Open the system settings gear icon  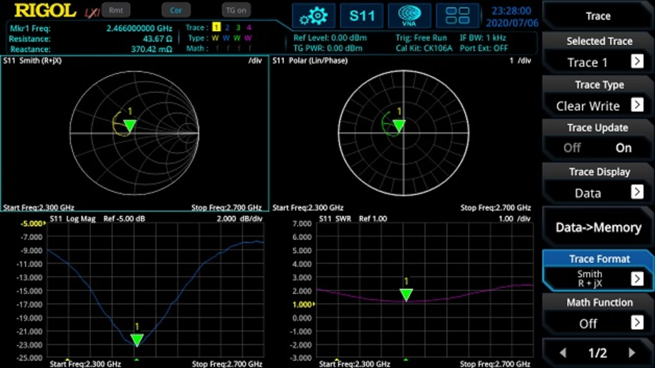(314, 16)
